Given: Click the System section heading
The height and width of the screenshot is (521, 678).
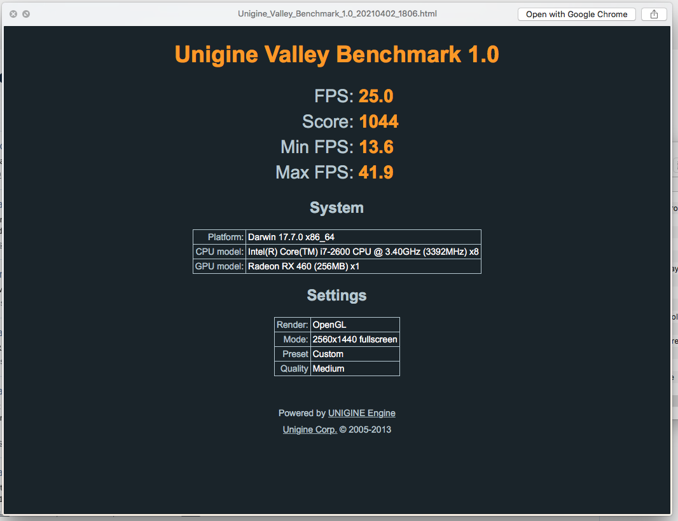Looking at the screenshot, I should coord(337,208).
